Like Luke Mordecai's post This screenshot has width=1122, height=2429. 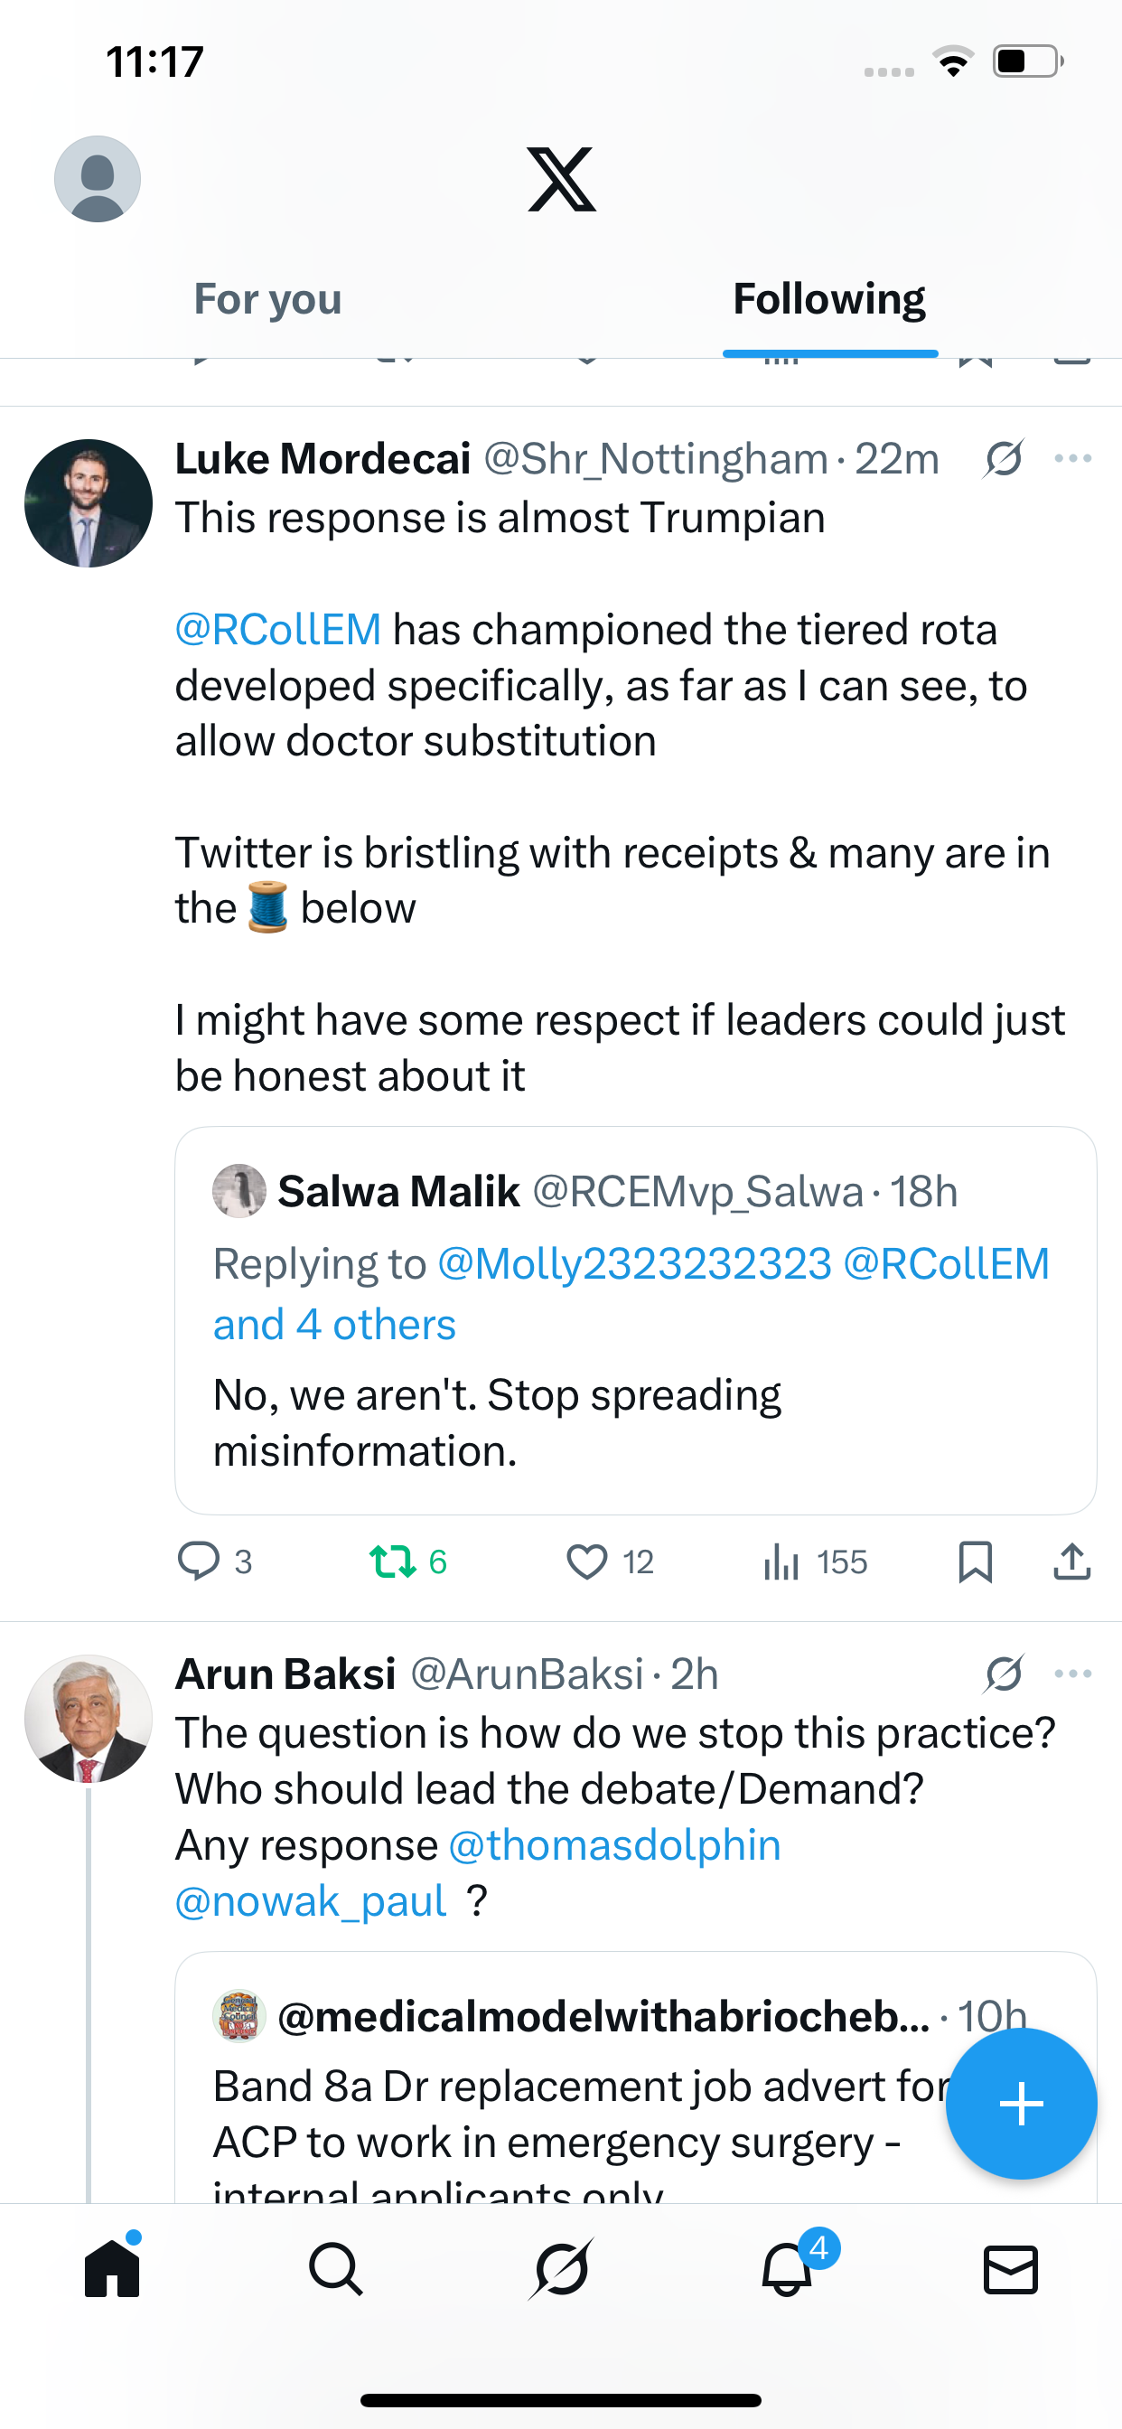tap(587, 1561)
